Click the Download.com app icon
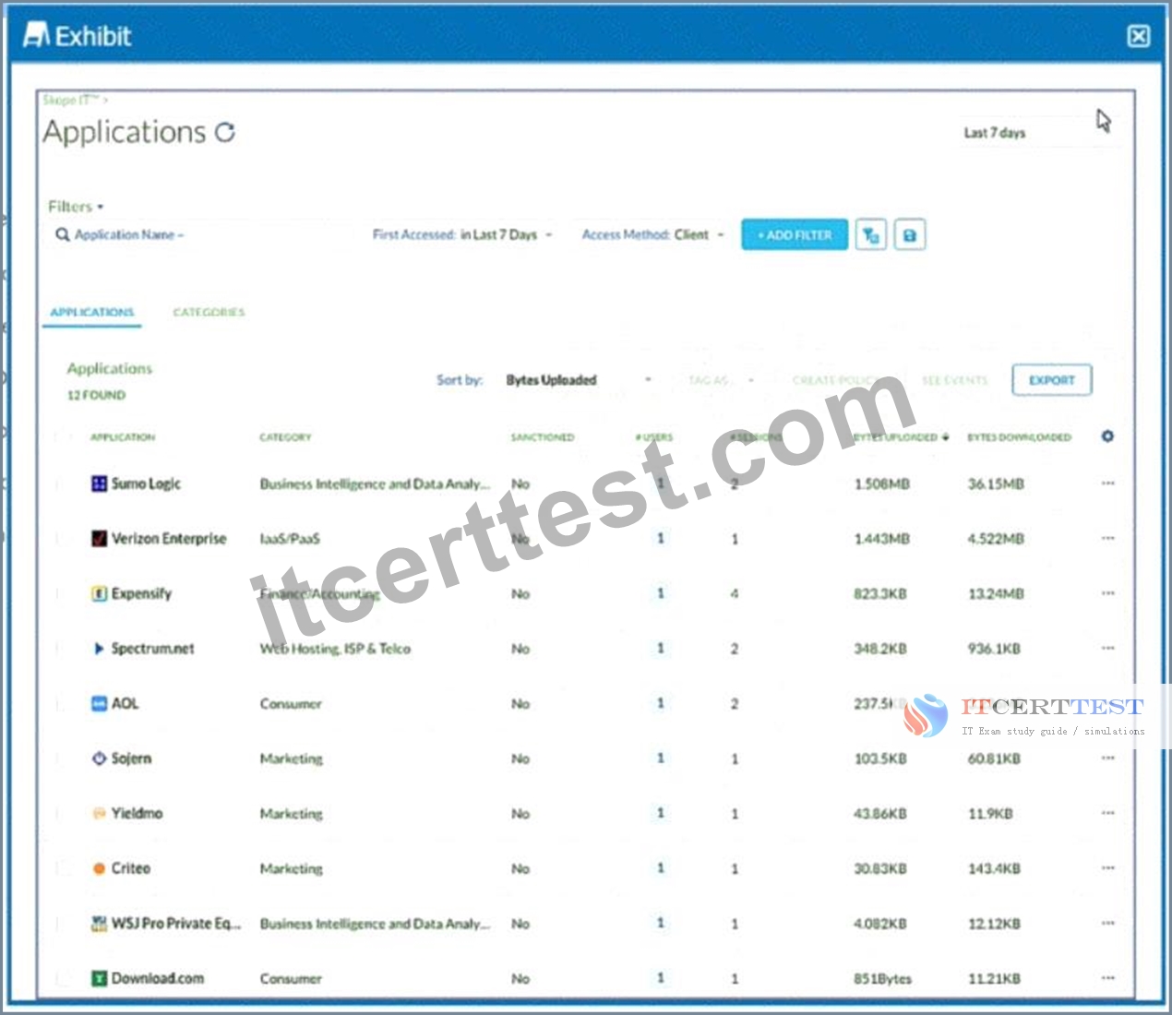Image resolution: width=1172 pixels, height=1015 pixels. tap(99, 978)
